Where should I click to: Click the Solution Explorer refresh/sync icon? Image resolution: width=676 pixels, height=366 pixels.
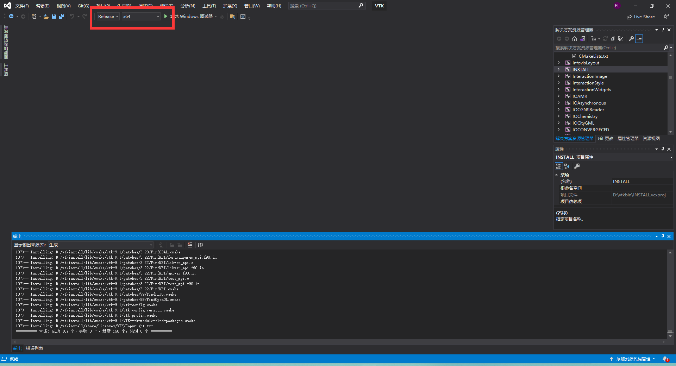(605, 39)
